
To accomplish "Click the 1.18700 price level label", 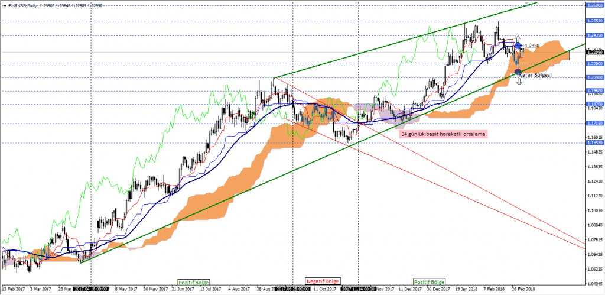I will 594,104.
